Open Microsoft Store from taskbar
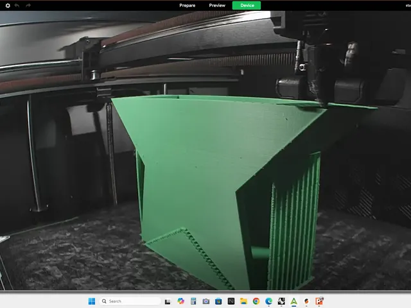This screenshot has height=308, width=411. click(x=218, y=301)
